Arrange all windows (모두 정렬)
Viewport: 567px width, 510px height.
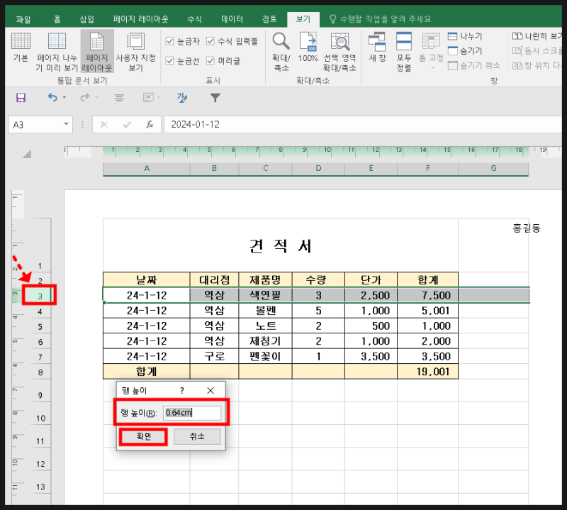coord(404,52)
